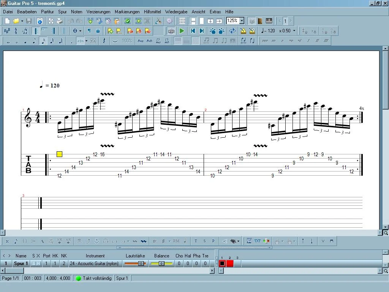Open the 125% zoom dropdown

(x=242, y=21)
